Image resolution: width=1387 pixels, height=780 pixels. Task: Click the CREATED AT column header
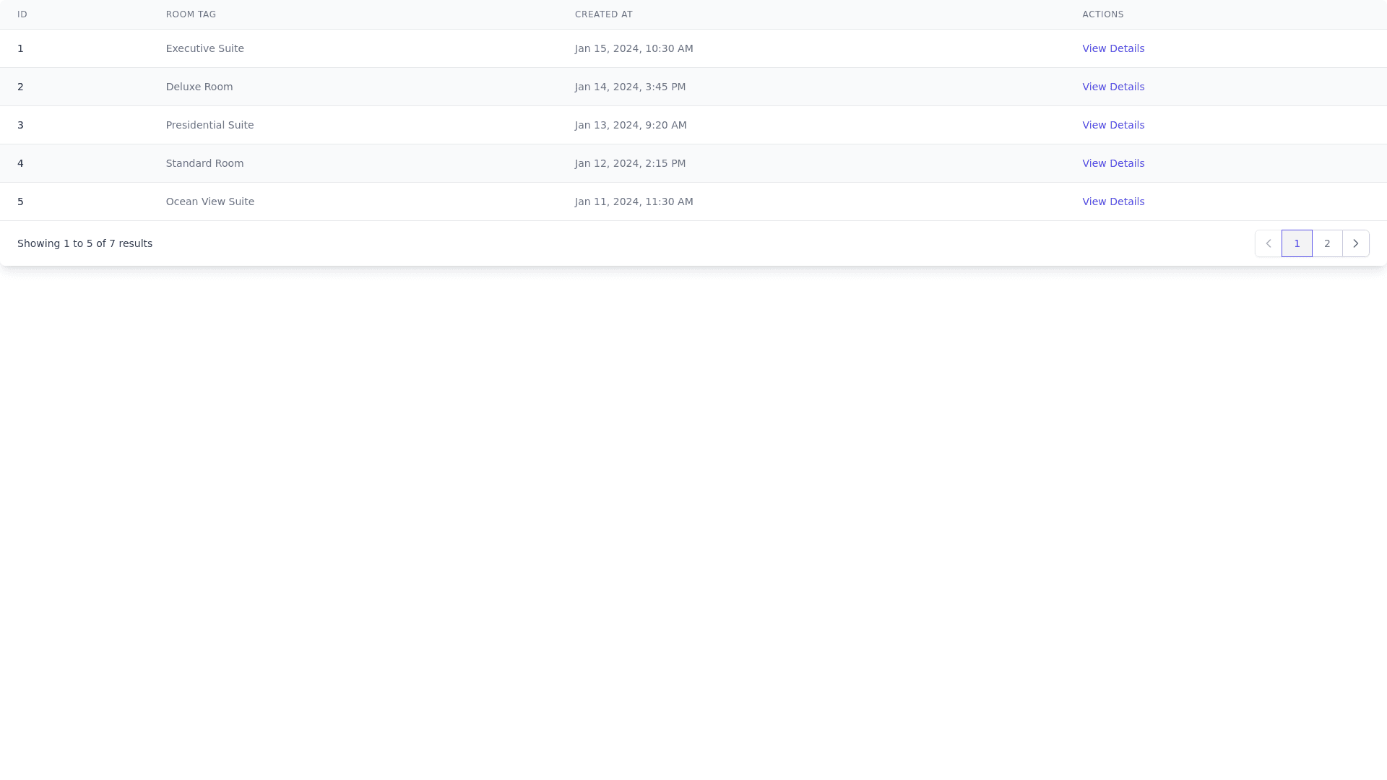[604, 14]
